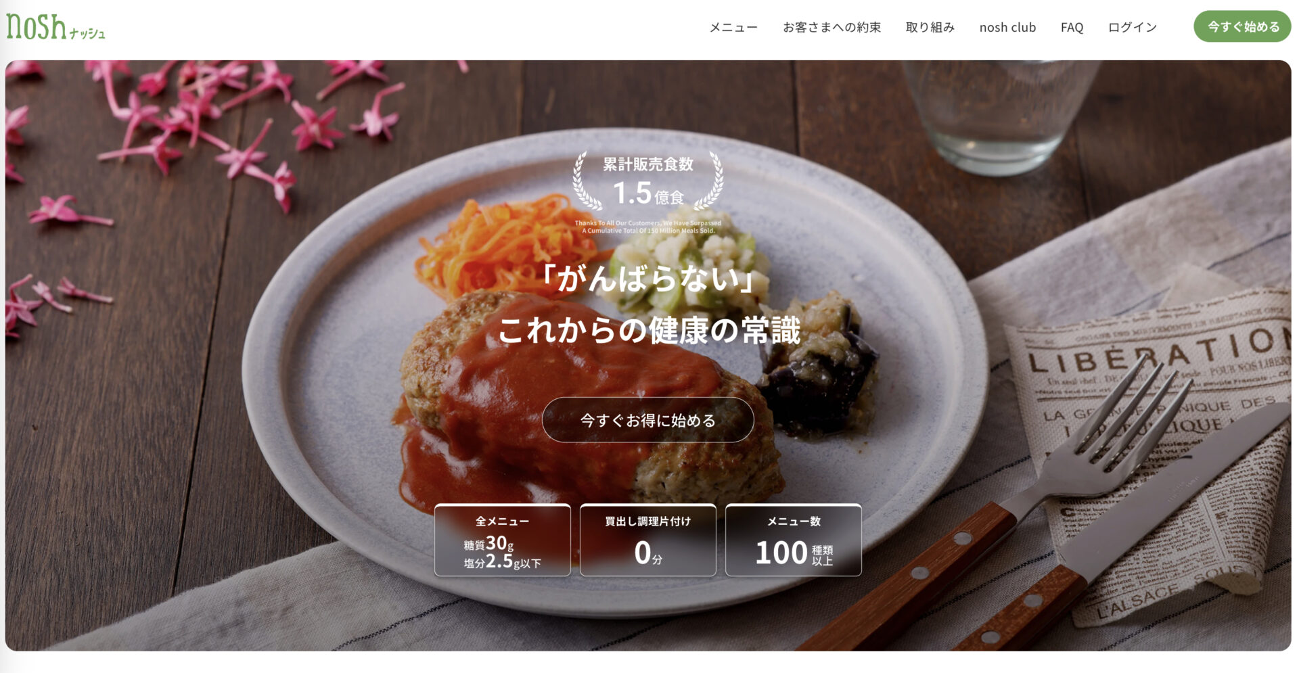This screenshot has width=1299, height=673.
Task: Open お客さまへの約束 page
Action: click(831, 27)
